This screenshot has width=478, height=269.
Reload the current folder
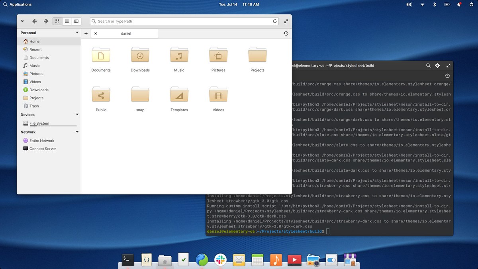274,21
